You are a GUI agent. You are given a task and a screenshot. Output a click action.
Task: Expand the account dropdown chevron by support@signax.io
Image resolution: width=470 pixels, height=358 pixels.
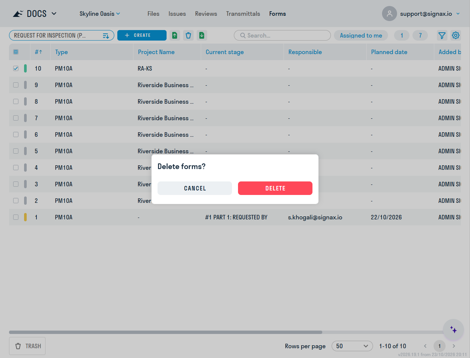pos(458,14)
